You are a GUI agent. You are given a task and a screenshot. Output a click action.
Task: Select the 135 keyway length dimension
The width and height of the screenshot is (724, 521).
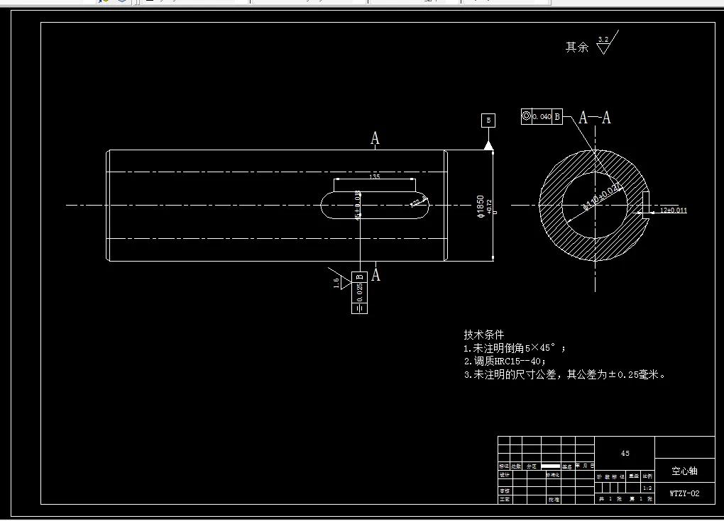click(375, 177)
